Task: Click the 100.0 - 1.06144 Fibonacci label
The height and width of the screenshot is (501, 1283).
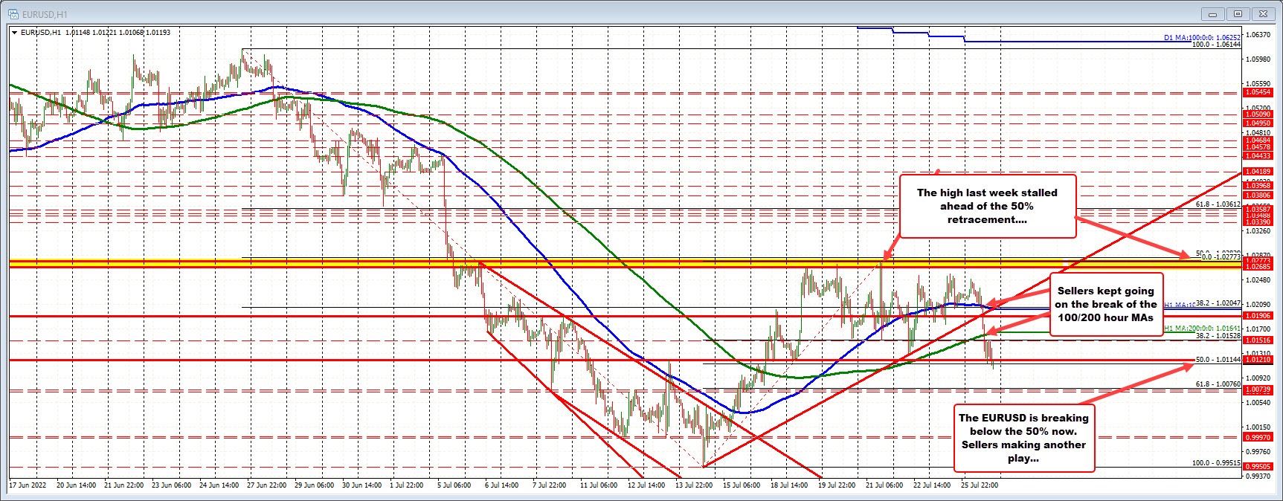Action: (x=1216, y=45)
